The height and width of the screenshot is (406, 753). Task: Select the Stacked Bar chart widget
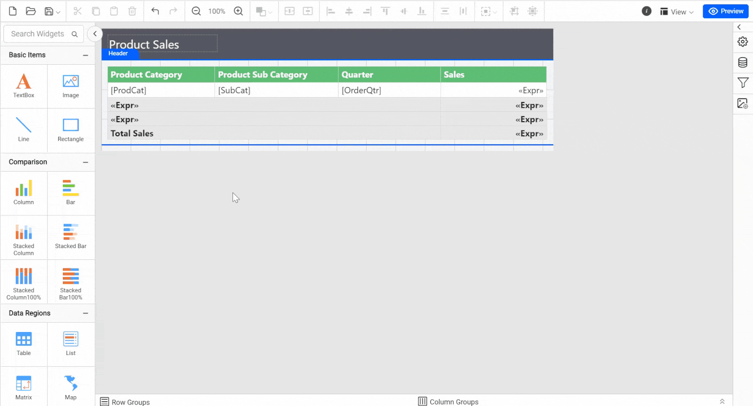(x=70, y=237)
